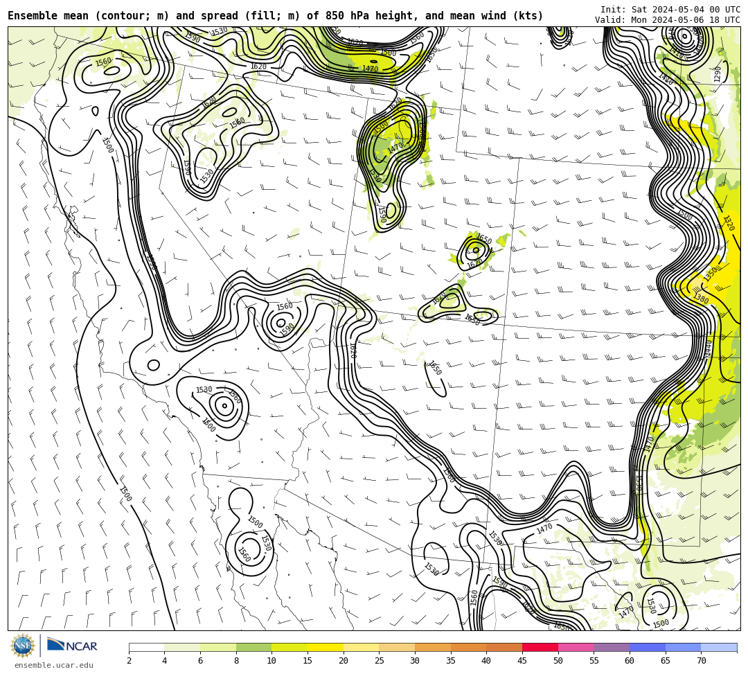This screenshot has height=674, width=748.
Task: Click the green 8-10 colorbar segment
Action: click(x=253, y=647)
